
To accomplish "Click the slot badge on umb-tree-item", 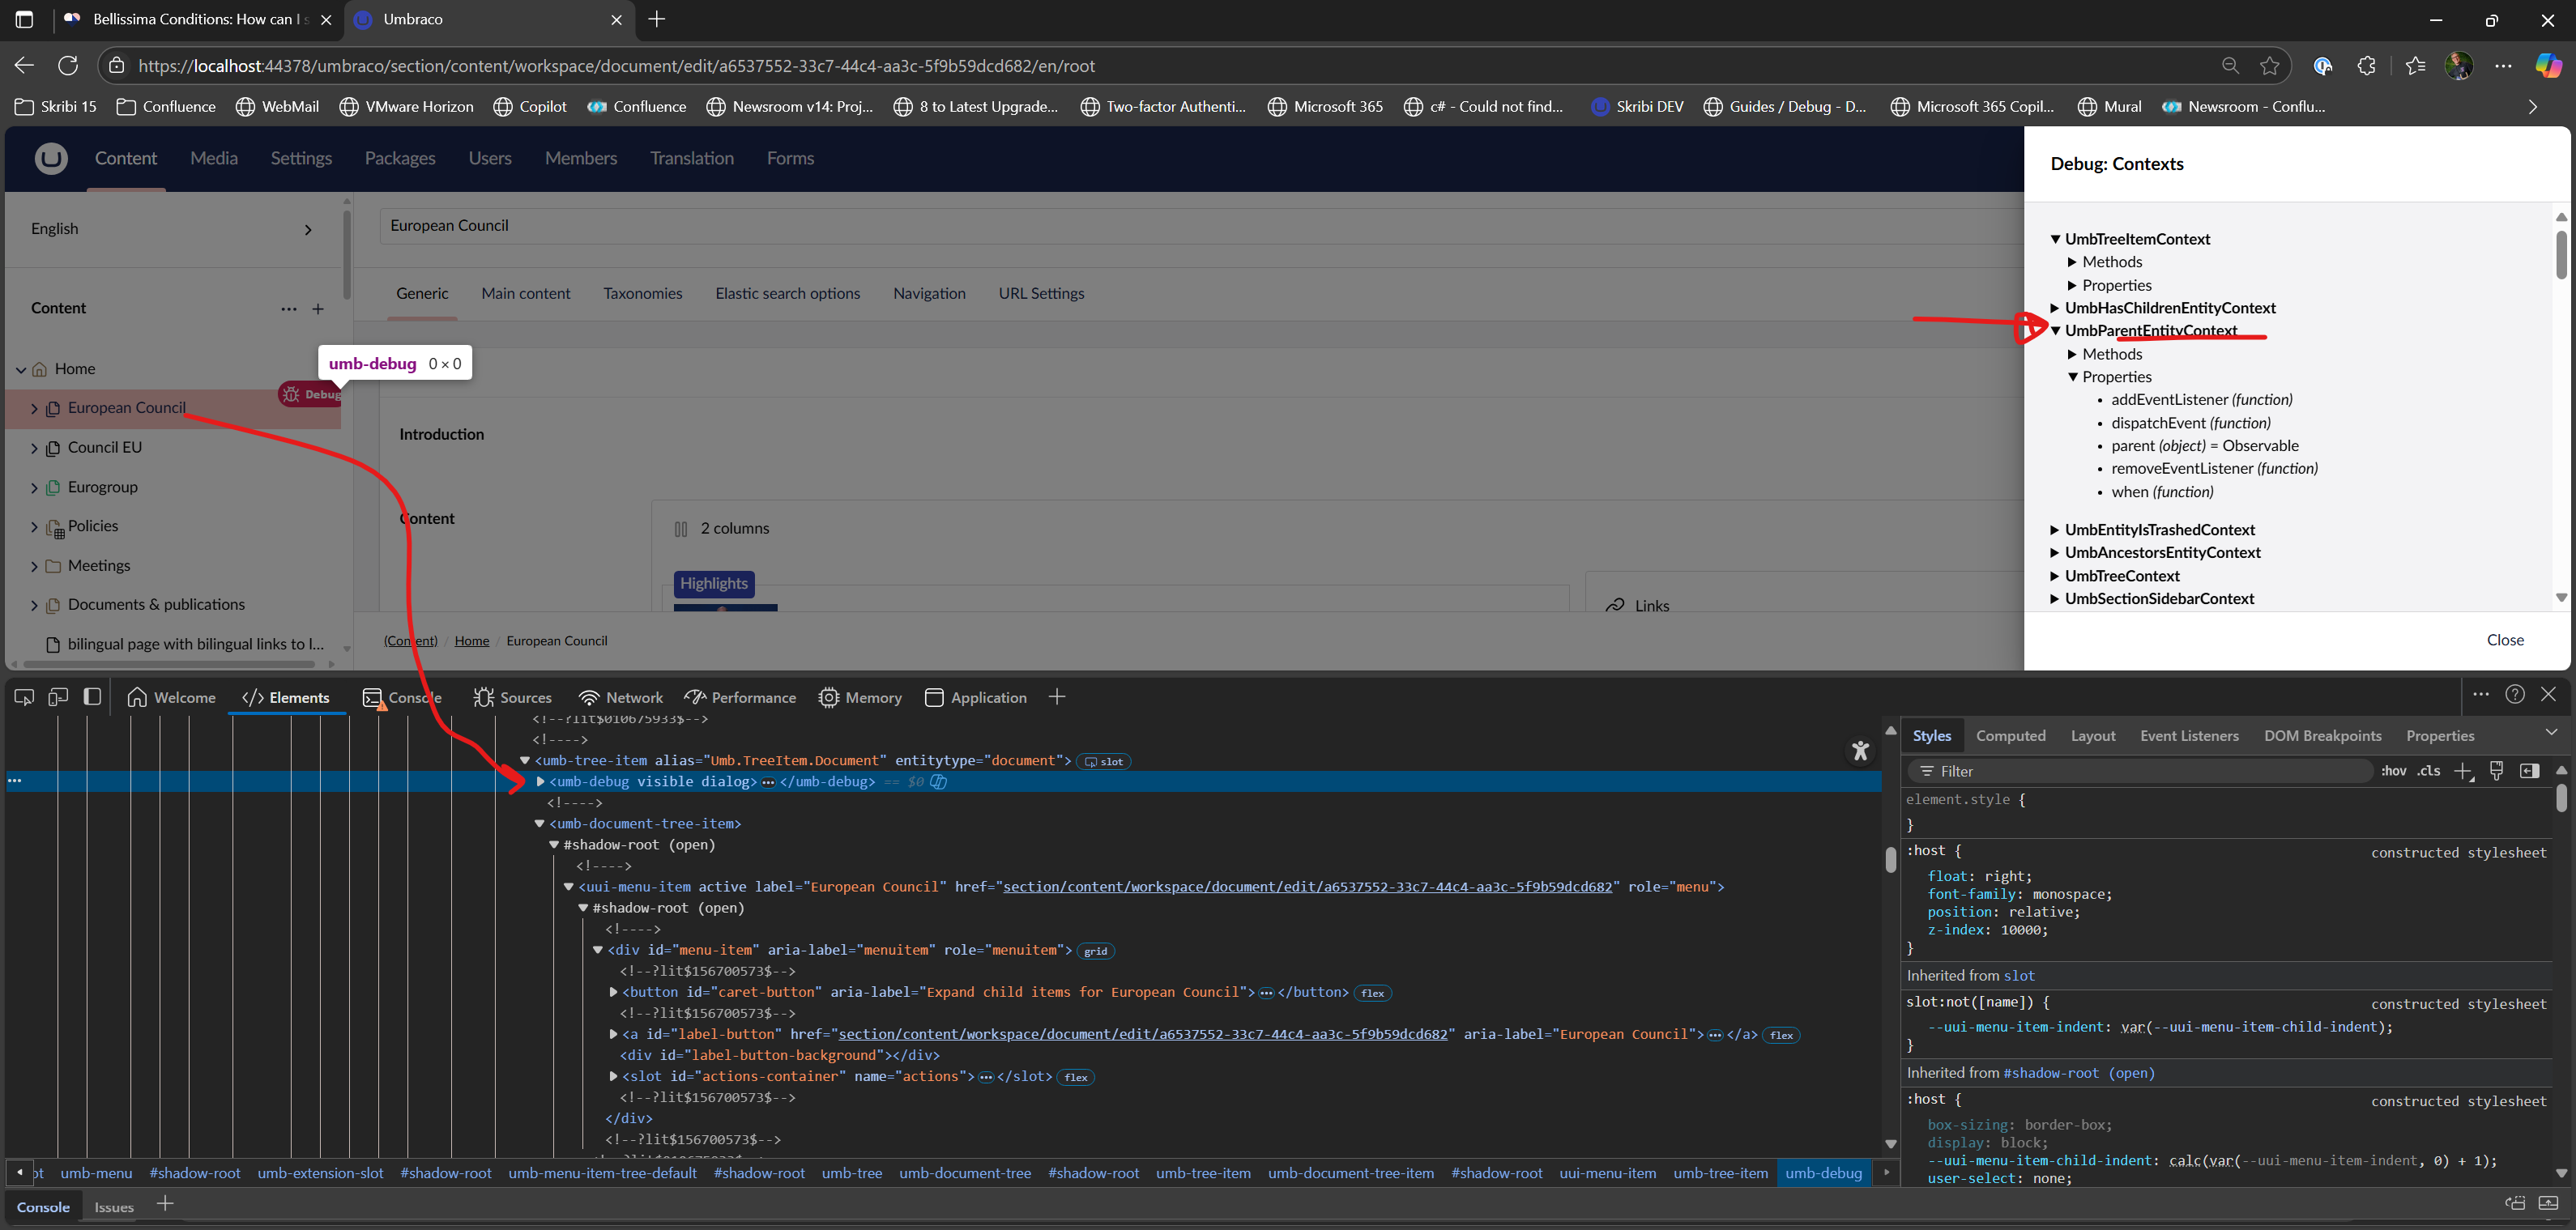I will coord(1104,761).
